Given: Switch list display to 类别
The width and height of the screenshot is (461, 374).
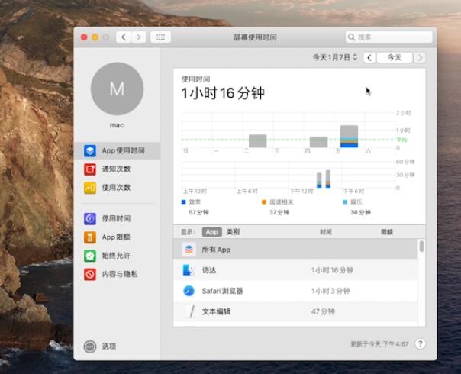Looking at the screenshot, I should [233, 232].
